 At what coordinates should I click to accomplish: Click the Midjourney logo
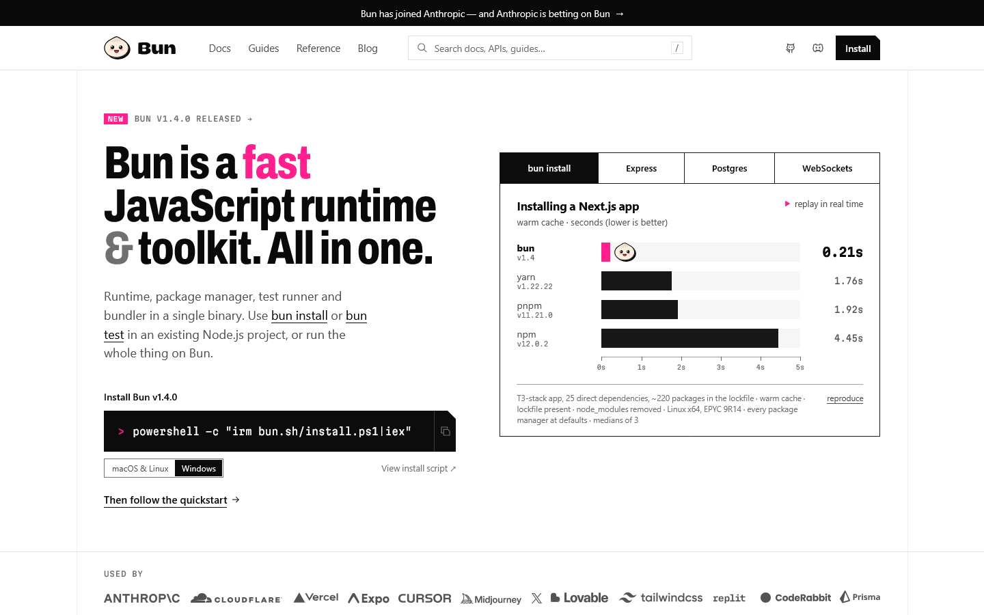click(491, 599)
